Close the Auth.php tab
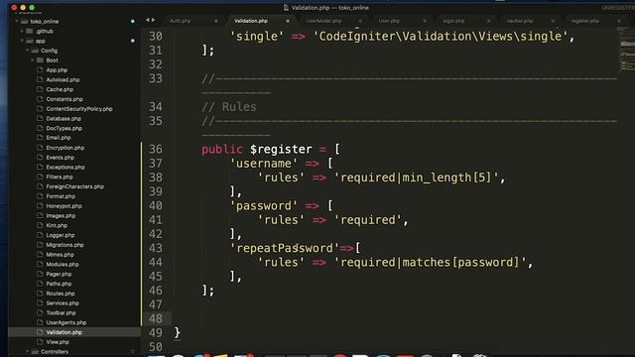This screenshot has height=357, width=635. 216,21
